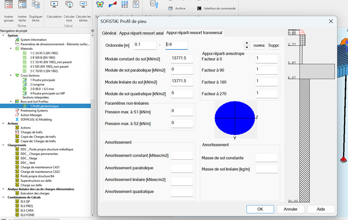Click the Annuler button
This screenshot has height=220, width=348.
click(x=291, y=209)
